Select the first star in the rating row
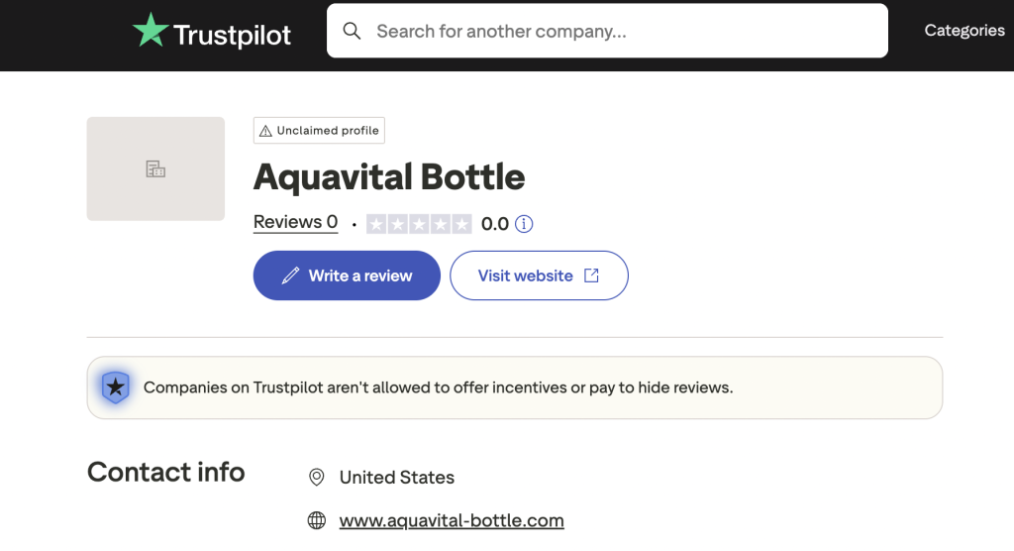 point(376,224)
